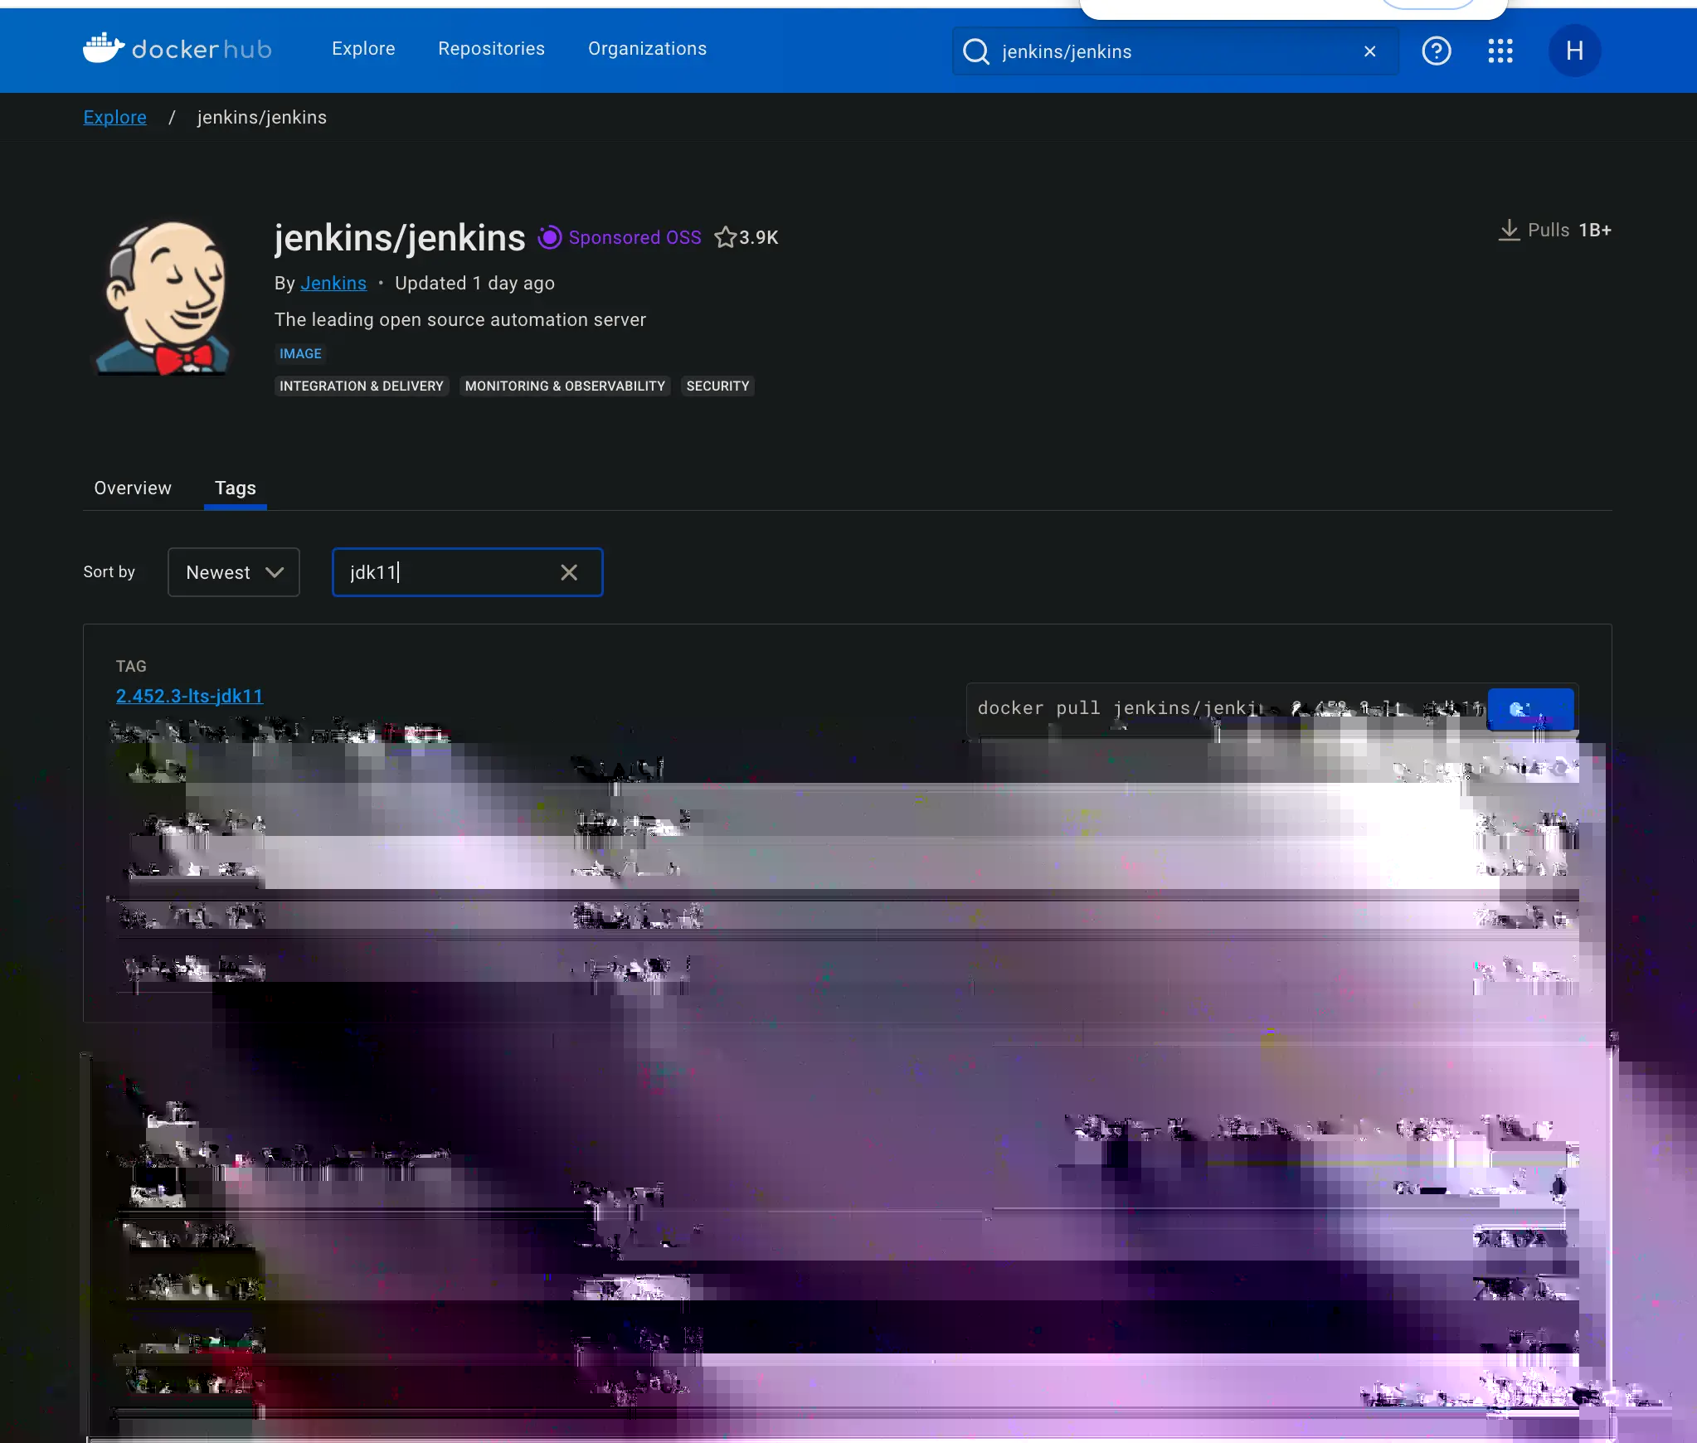Click the 'Sort by' label
Image resolution: width=1697 pixels, height=1443 pixels.
pyautogui.click(x=109, y=572)
